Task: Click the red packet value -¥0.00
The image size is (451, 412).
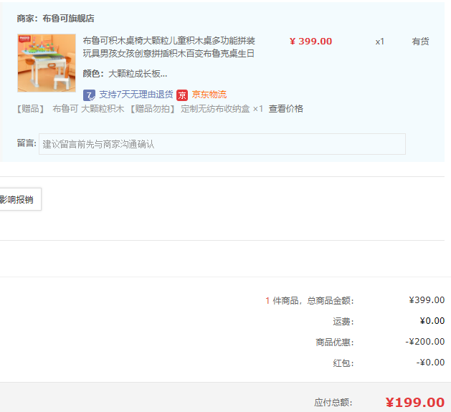Action: pyautogui.click(x=431, y=363)
